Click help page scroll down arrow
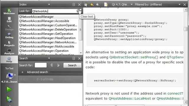 (x=185, y=102)
